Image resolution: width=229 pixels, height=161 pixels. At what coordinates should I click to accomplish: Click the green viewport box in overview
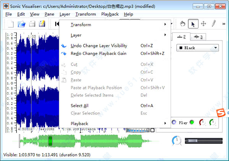[x=50, y=141]
